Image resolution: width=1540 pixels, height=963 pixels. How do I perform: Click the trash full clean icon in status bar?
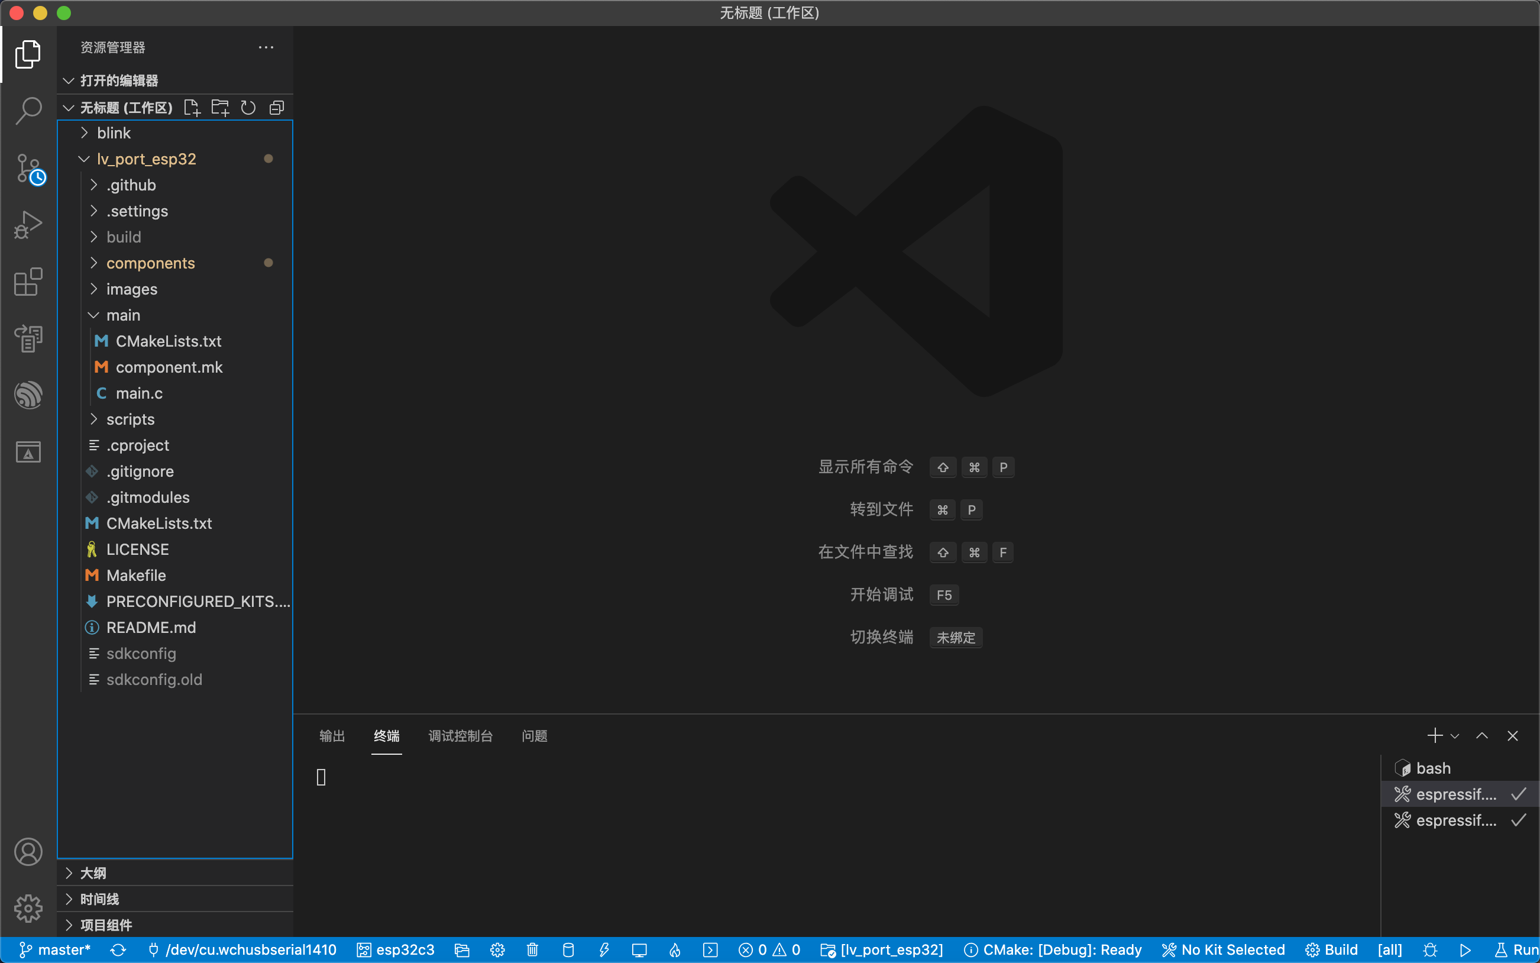(533, 950)
